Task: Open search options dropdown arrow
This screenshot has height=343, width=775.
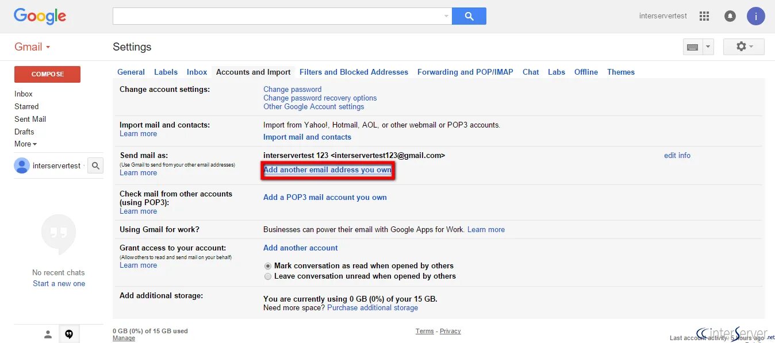Action: click(447, 16)
